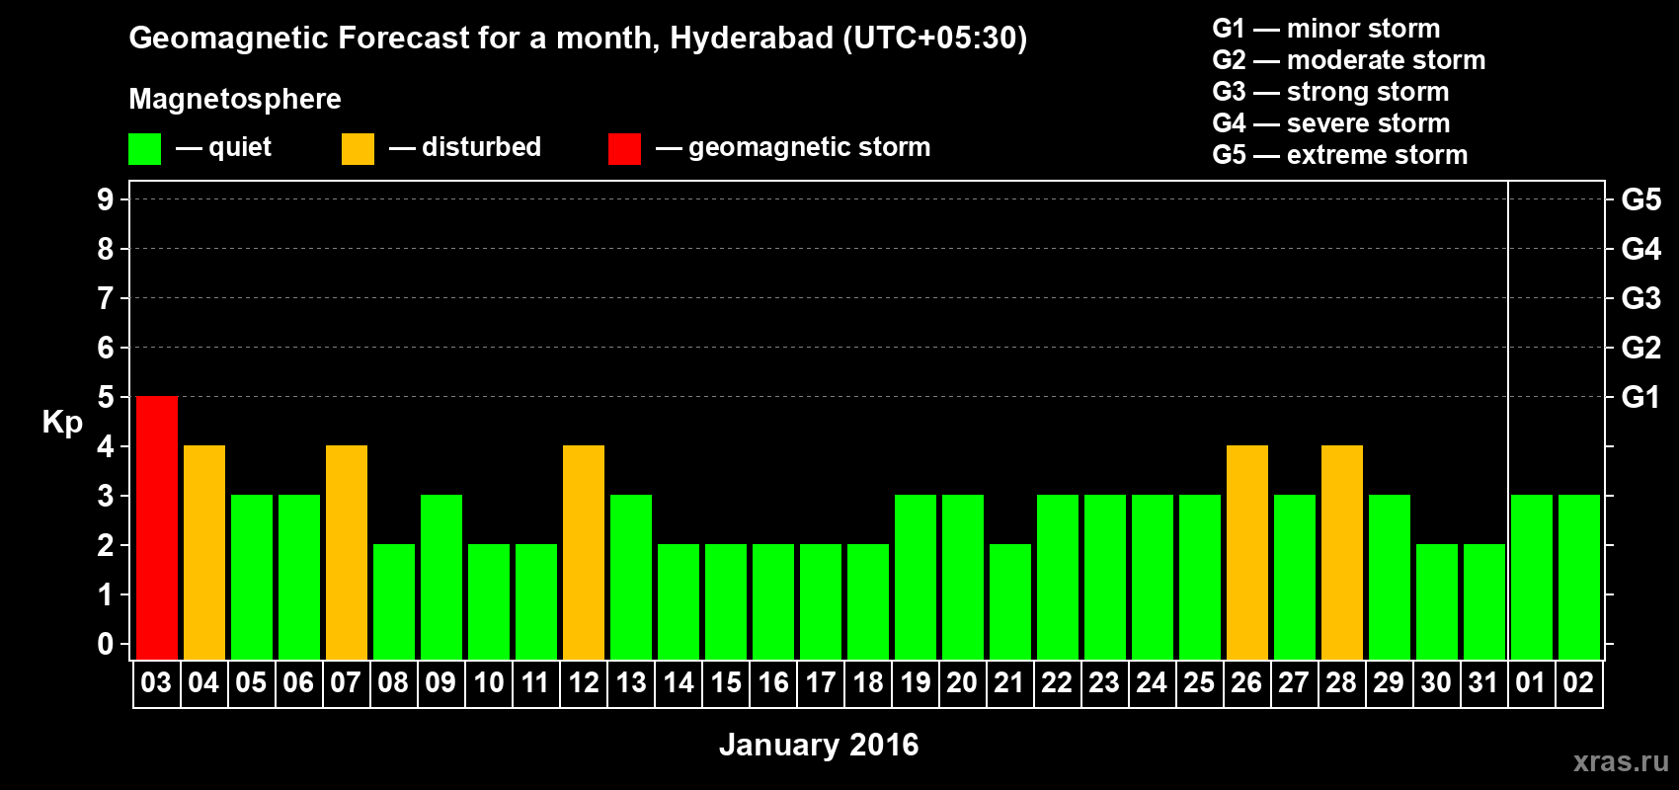Select the green bar for day 21
The image size is (1679, 790).
point(1010,601)
